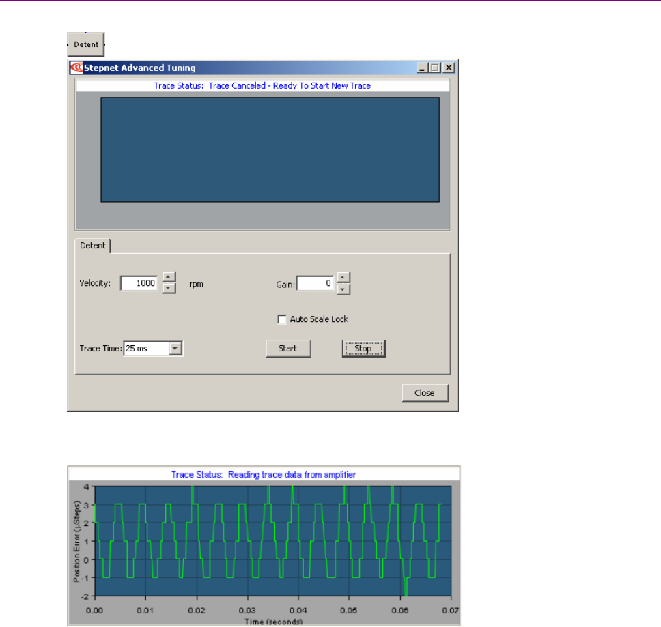661x627 pixels.
Task: Click the Gain input field
Action: coord(315,283)
